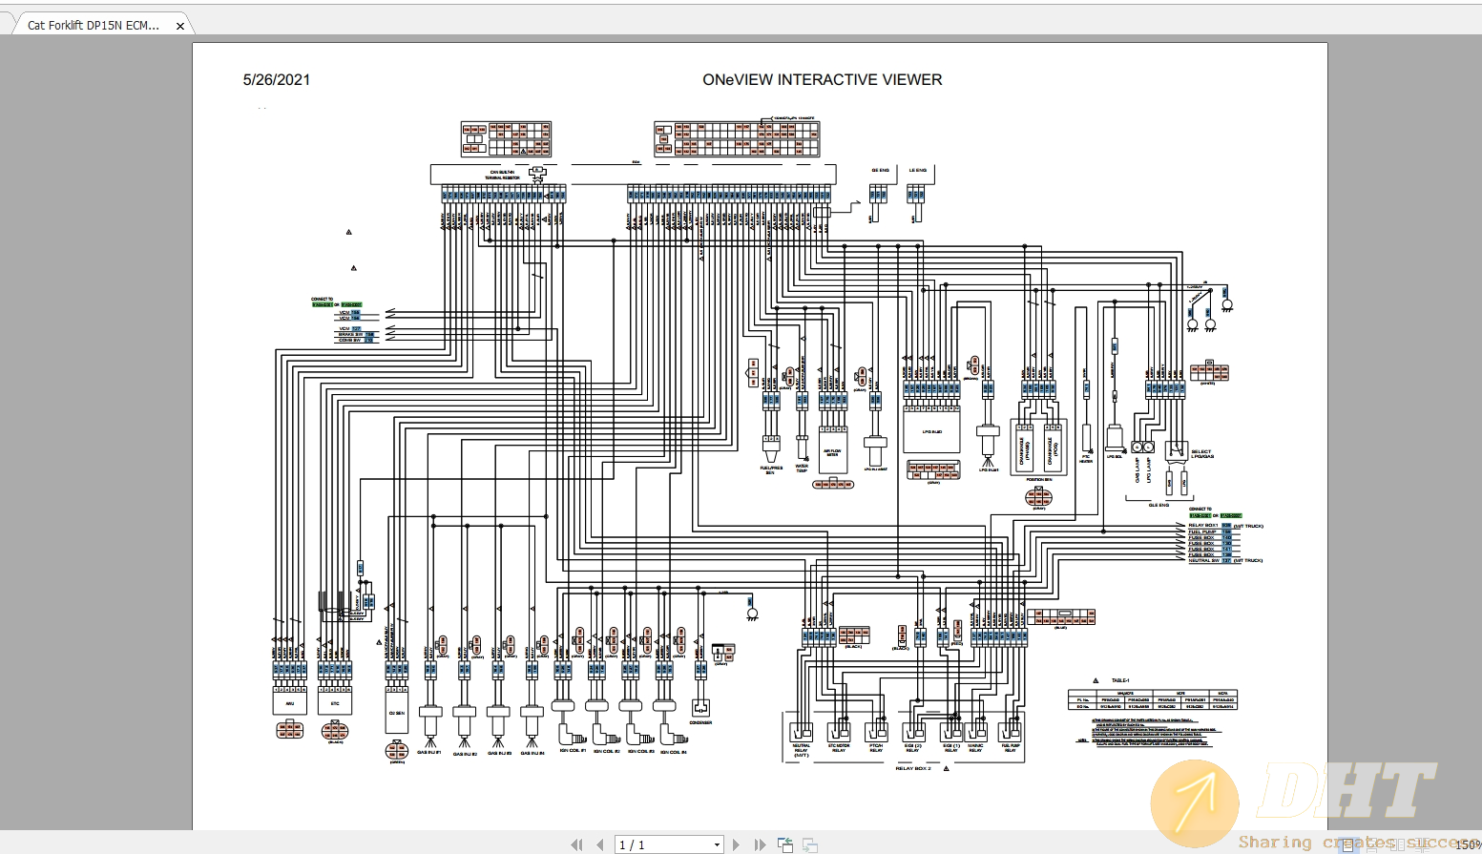The height and width of the screenshot is (854, 1482).
Task: Click the RELAY BOX 2 label
Action: click(x=913, y=768)
